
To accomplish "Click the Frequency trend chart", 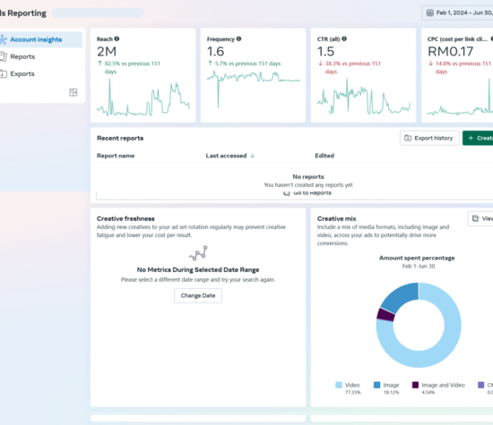I will click(x=254, y=89).
